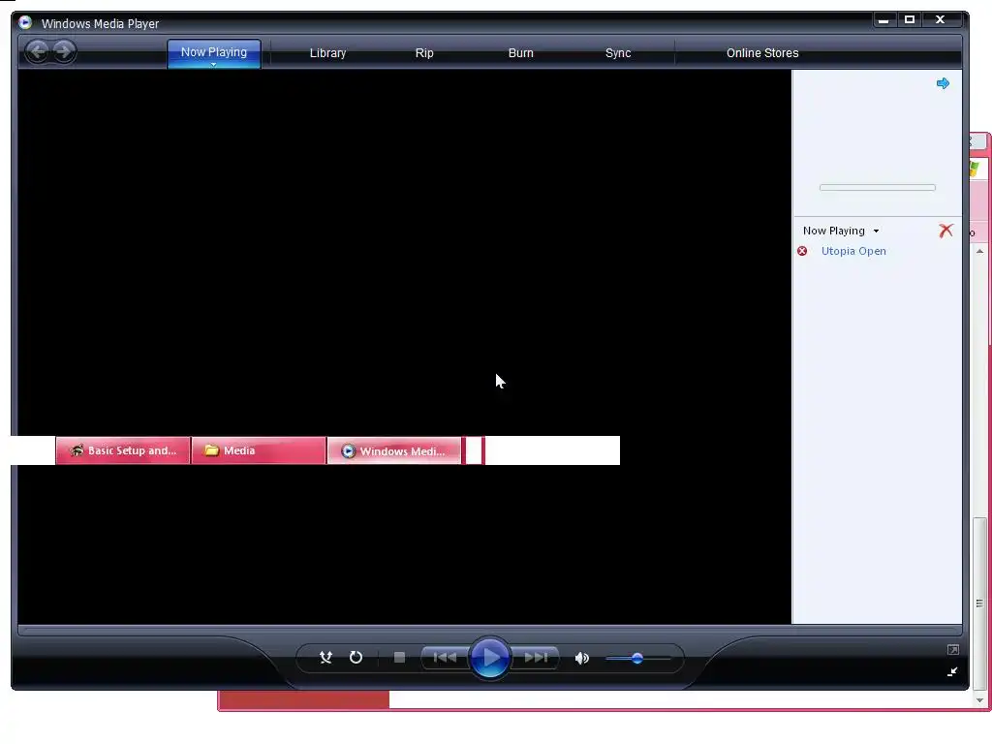Skip to the previous track
Image resolution: width=992 pixels, height=744 pixels.
(445, 658)
